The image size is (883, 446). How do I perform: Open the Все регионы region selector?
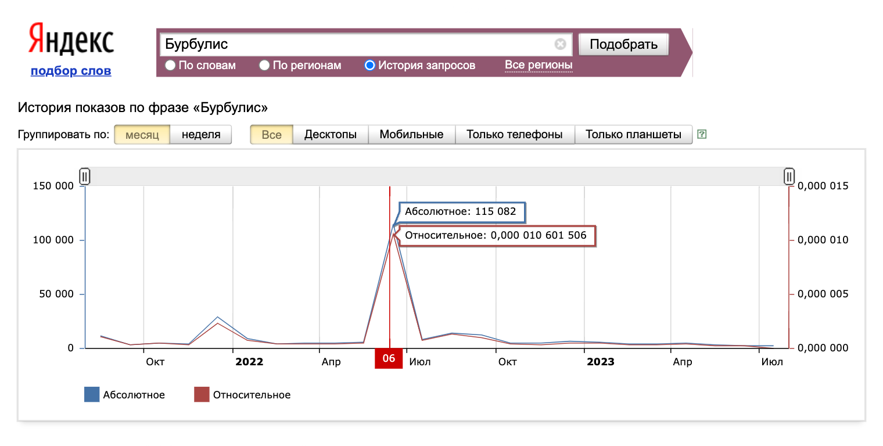pos(539,65)
